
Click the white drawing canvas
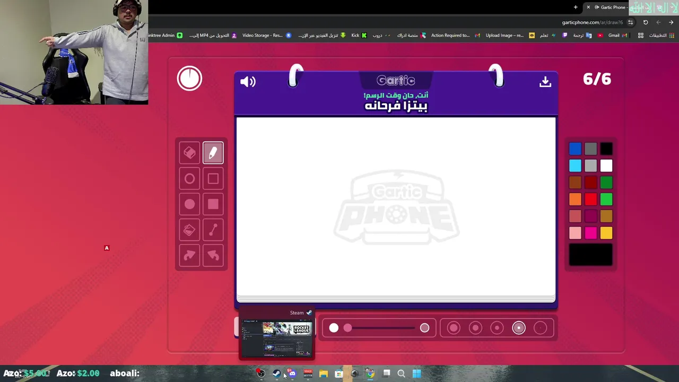tap(396, 207)
